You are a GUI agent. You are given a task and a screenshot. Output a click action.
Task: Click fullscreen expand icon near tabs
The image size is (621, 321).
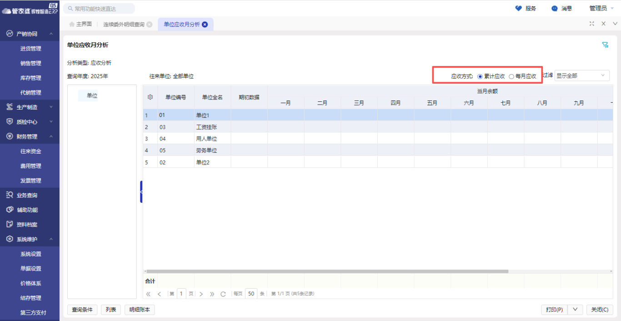(591, 24)
